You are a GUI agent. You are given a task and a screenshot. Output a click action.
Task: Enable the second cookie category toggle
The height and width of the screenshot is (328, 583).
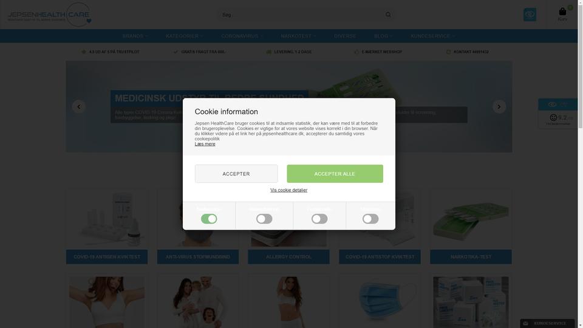[x=264, y=219]
